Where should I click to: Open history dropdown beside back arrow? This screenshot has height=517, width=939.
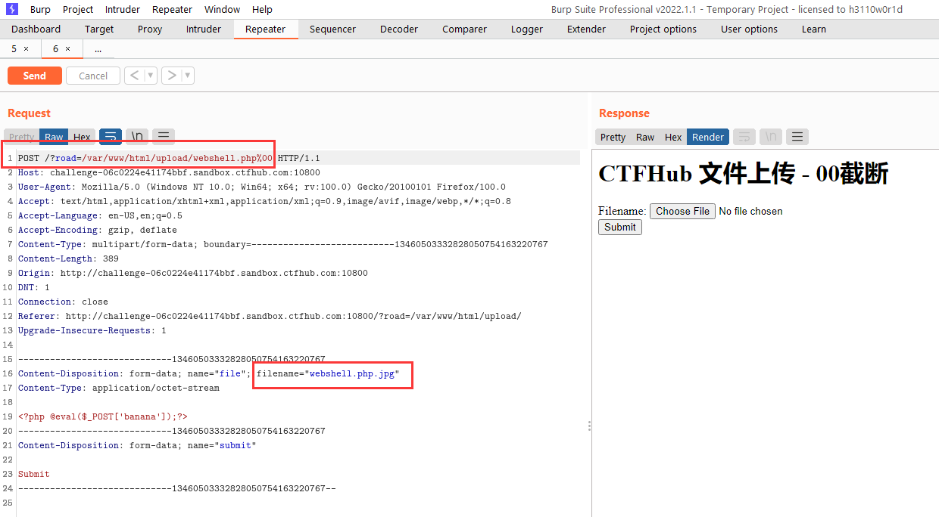150,76
